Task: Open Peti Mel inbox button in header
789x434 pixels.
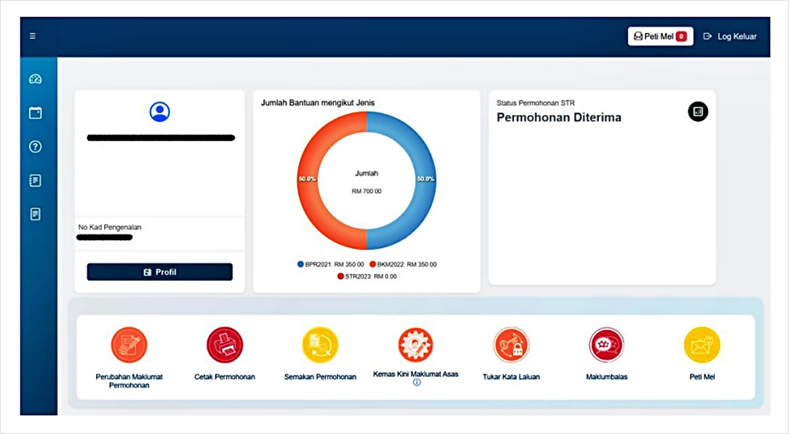Action: (659, 37)
